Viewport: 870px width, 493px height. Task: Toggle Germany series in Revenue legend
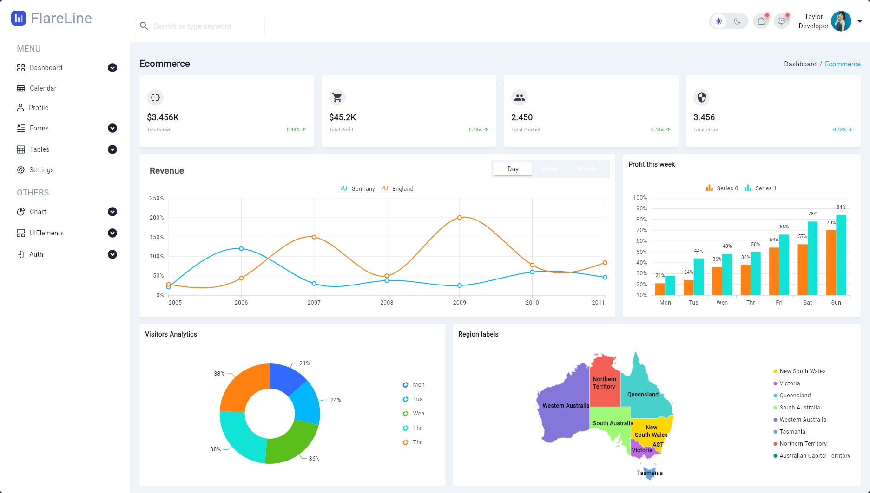click(357, 188)
